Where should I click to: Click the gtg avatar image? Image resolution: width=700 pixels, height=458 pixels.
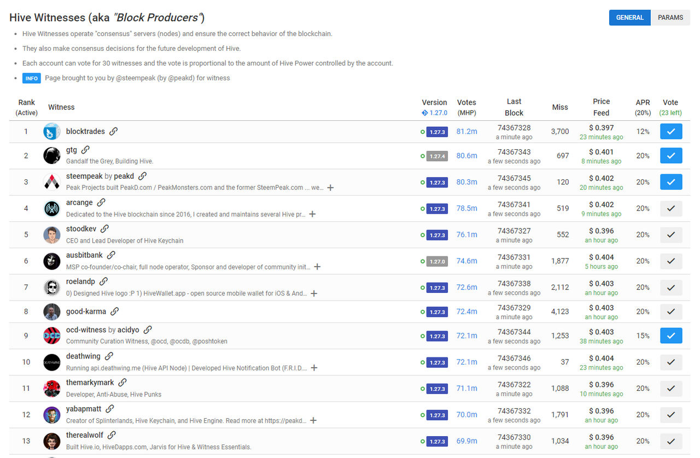(52, 156)
